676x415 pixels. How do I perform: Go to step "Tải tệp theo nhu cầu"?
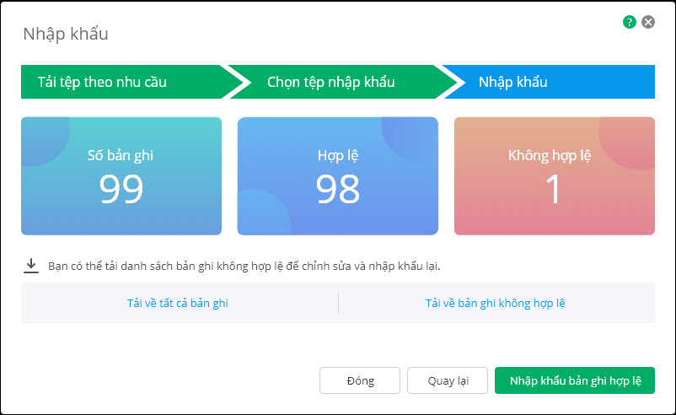pos(103,82)
